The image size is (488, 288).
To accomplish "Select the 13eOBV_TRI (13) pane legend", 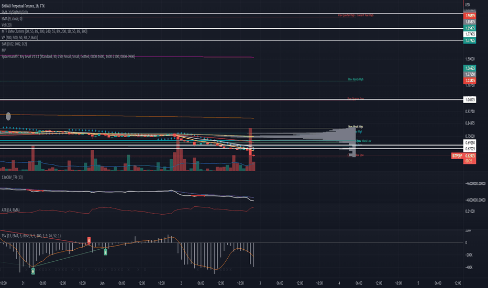I will [x=12, y=177].
